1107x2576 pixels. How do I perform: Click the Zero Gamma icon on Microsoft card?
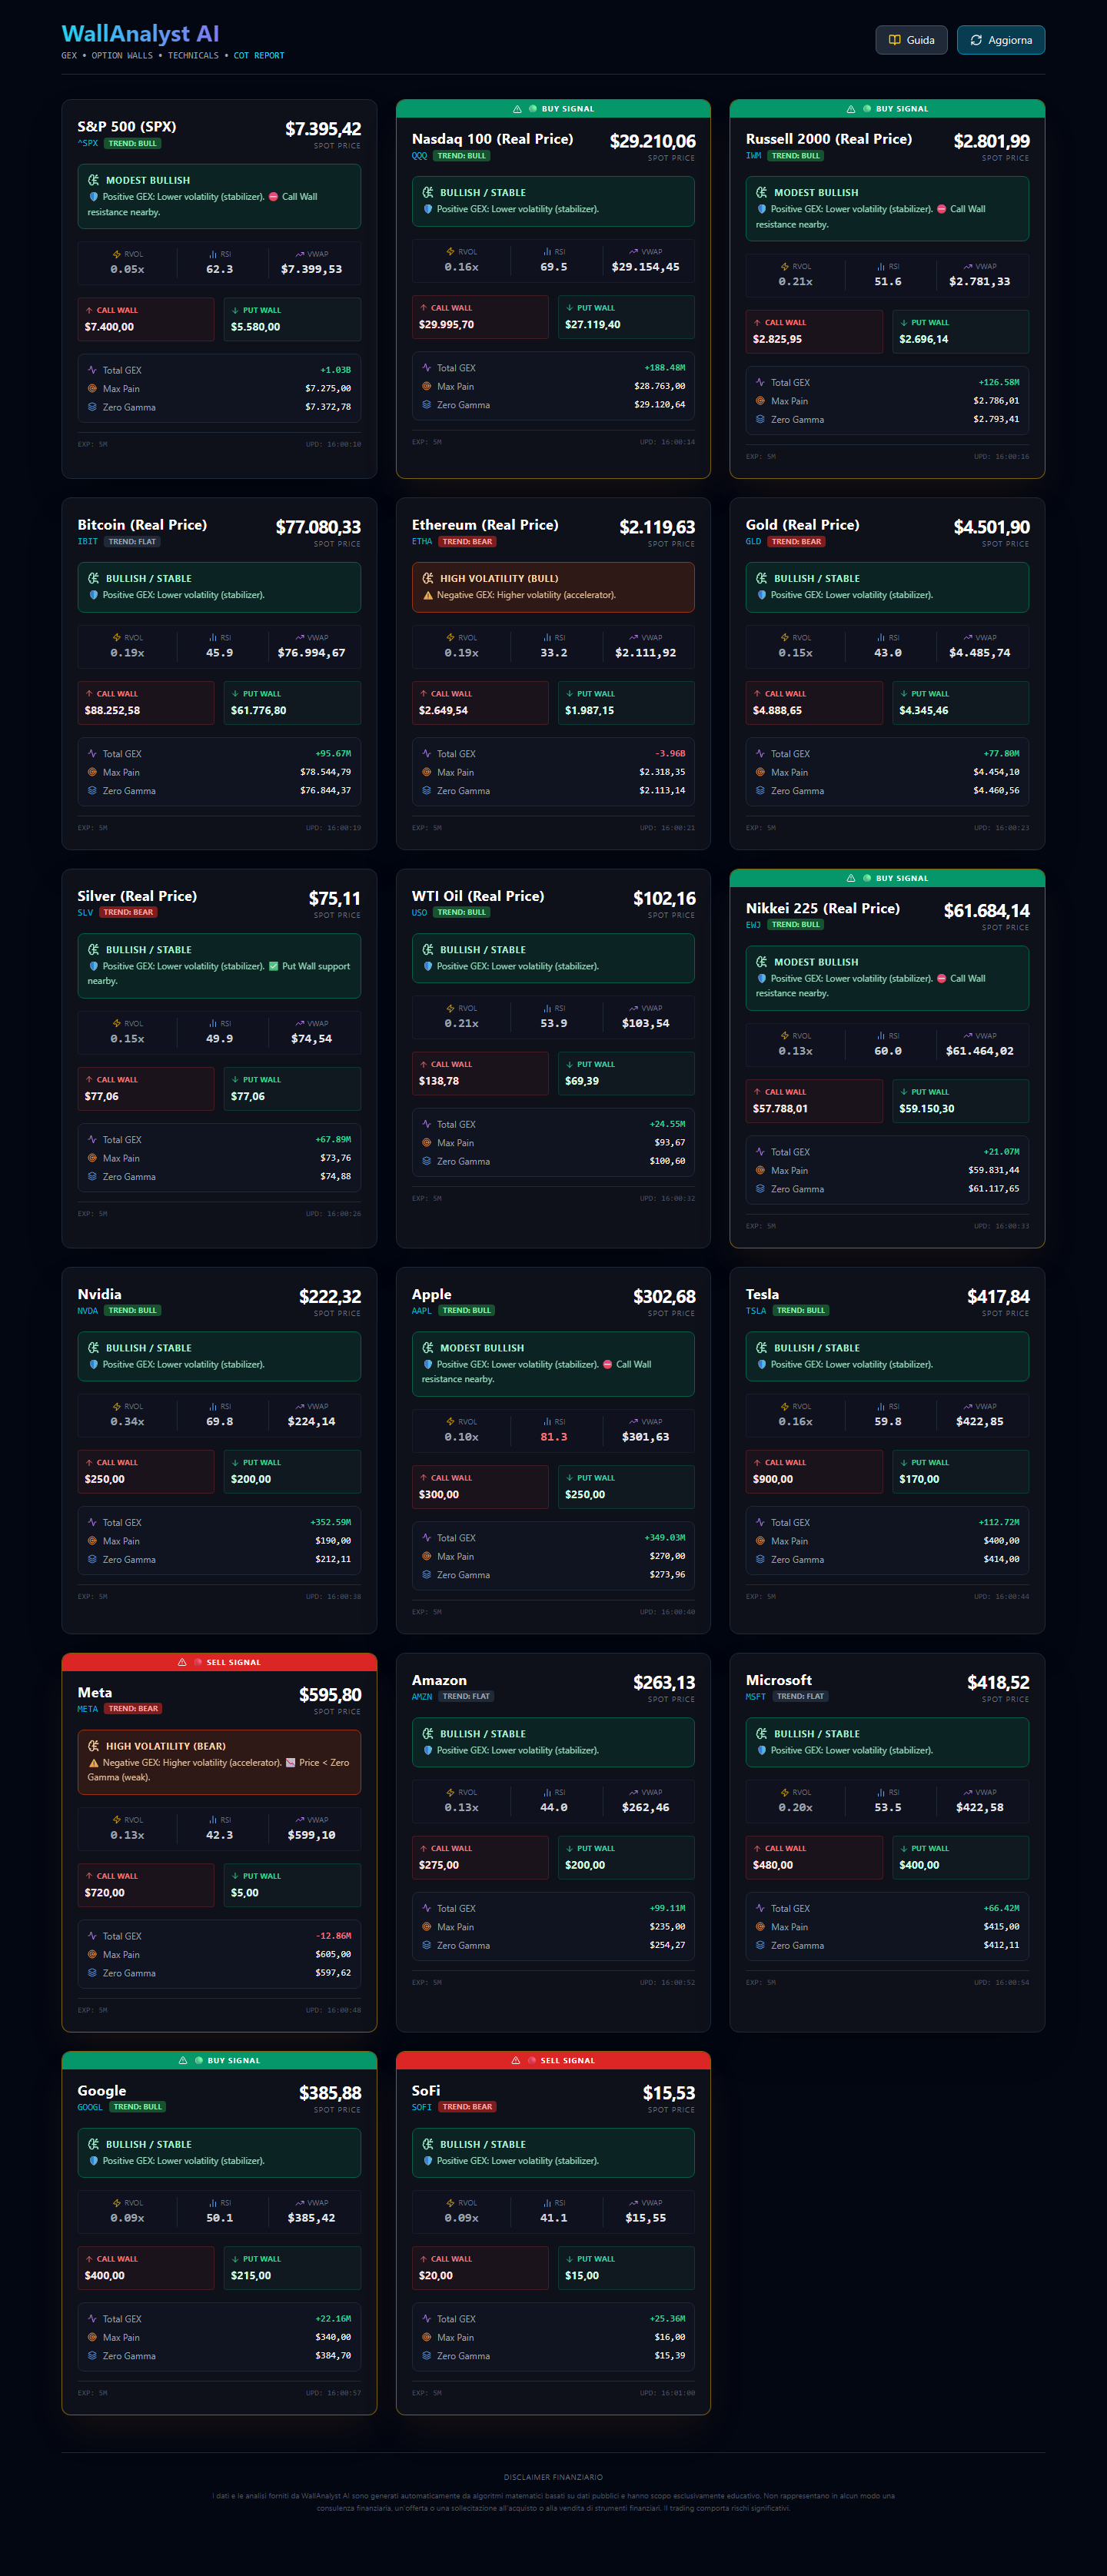tap(760, 1945)
